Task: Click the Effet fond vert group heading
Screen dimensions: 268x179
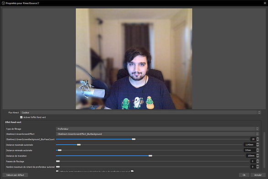Action: [13, 122]
